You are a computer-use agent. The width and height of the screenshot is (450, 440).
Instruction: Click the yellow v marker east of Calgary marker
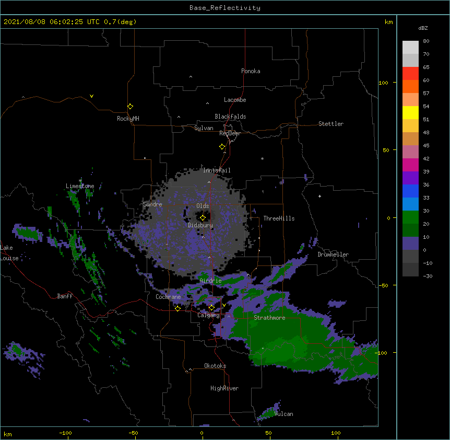click(x=224, y=305)
